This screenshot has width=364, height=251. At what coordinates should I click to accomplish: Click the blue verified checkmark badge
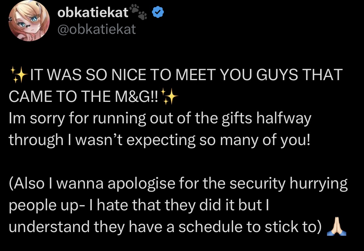coord(157,12)
